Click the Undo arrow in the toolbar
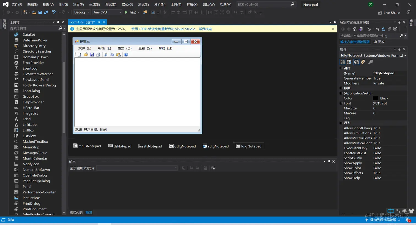Viewport: 416px width, 225px height. [x=54, y=12]
